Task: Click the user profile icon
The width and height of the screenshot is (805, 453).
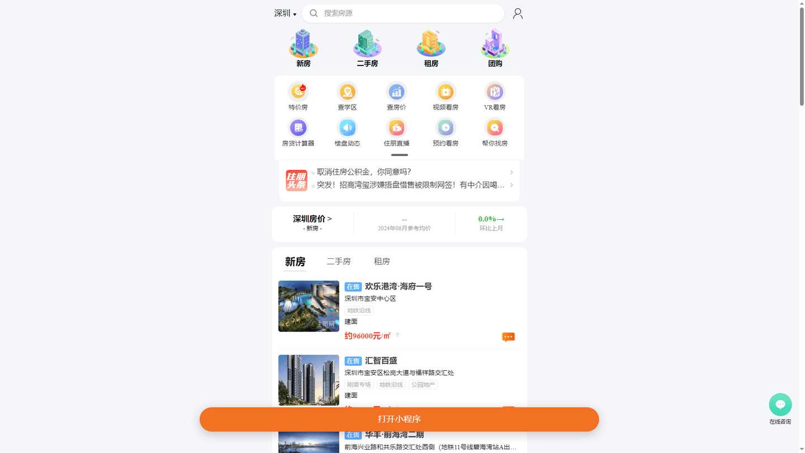Action: pyautogui.click(x=518, y=13)
